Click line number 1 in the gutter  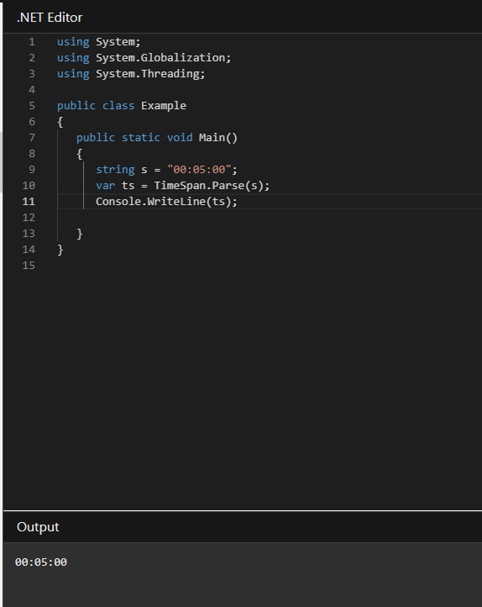click(x=32, y=42)
